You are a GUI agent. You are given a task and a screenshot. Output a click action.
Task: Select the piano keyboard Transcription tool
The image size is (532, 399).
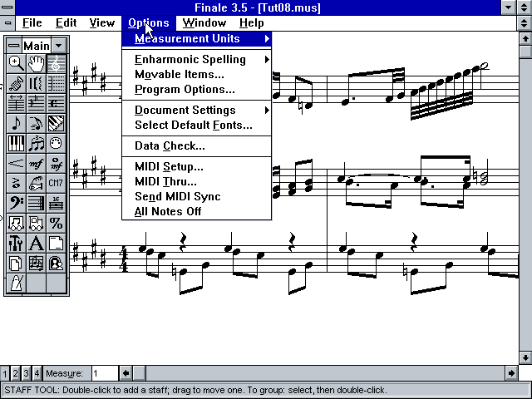tap(16, 144)
